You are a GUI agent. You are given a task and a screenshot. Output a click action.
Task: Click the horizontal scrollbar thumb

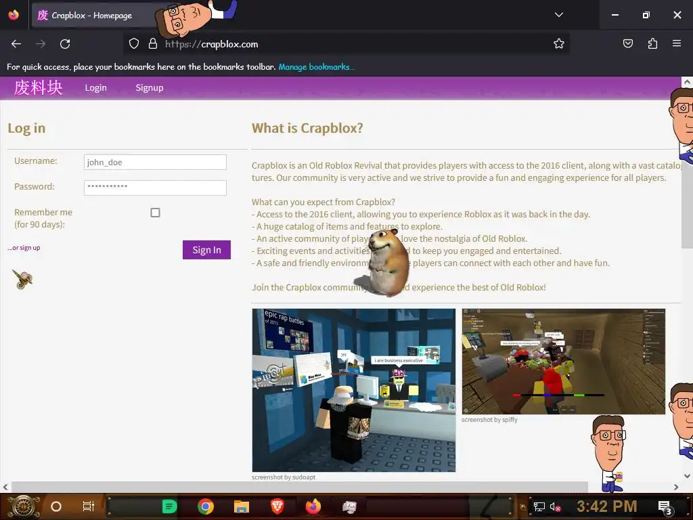tap(300, 487)
